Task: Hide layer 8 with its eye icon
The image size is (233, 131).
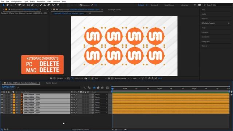Action: coord(2,112)
